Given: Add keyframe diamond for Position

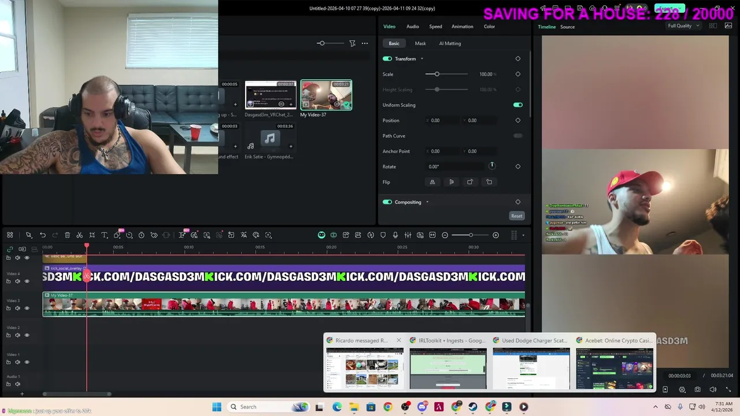Looking at the screenshot, I should (x=518, y=120).
